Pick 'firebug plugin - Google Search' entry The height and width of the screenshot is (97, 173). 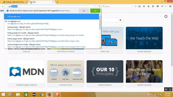point(52,28)
